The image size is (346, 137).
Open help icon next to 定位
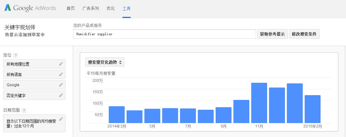[x=16, y=55]
